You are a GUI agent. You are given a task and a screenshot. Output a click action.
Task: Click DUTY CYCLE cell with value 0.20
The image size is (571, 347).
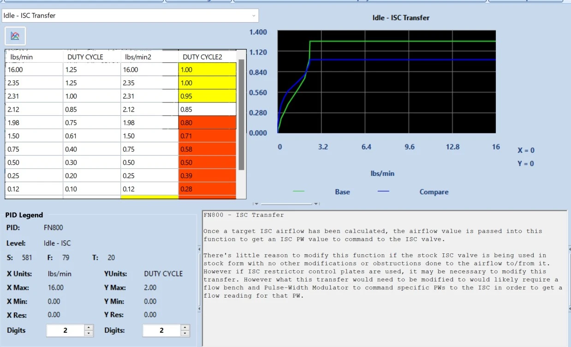click(x=92, y=176)
